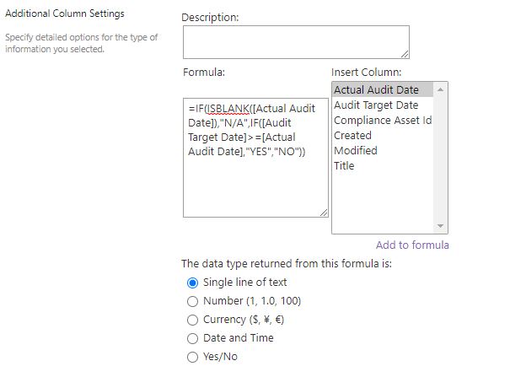Viewport: 510px width, 377px height.
Task: Click Add to formula link
Action: point(412,245)
